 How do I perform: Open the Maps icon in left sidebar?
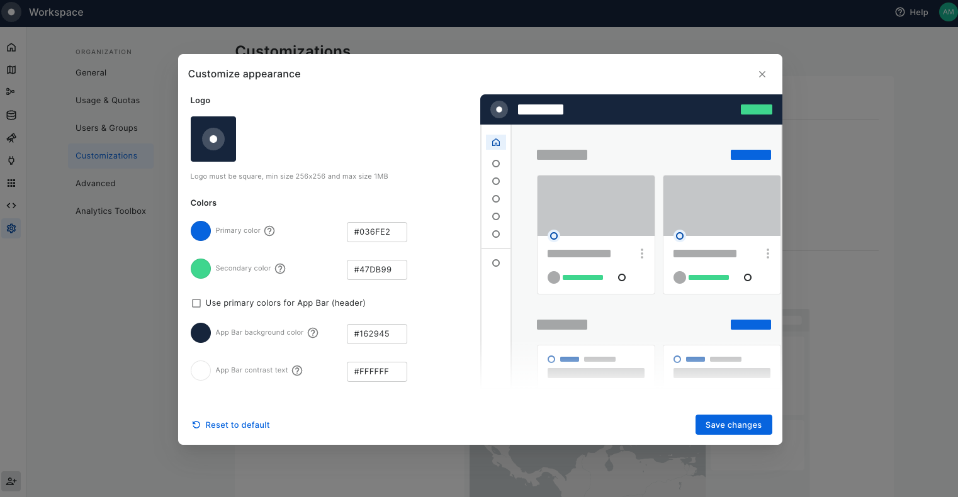[11, 70]
